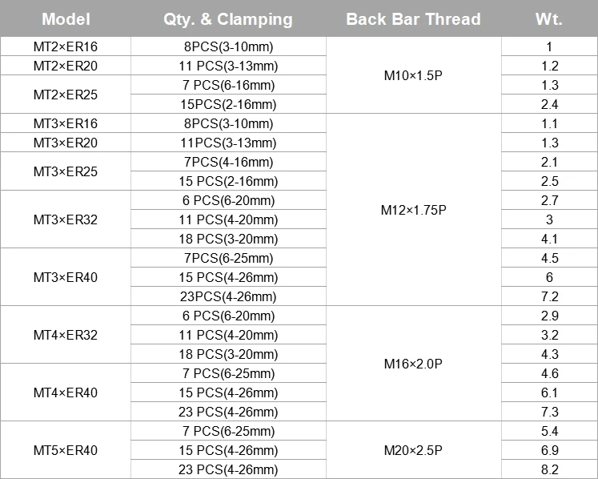The width and height of the screenshot is (598, 479).
Task: Click the Back Bar Thread header
Action: pos(413,19)
